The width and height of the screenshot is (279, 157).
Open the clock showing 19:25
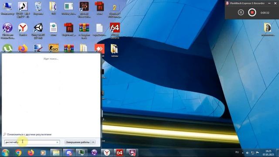tap(268, 153)
